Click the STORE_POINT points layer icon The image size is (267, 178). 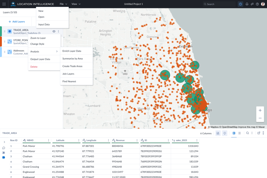[10, 41]
